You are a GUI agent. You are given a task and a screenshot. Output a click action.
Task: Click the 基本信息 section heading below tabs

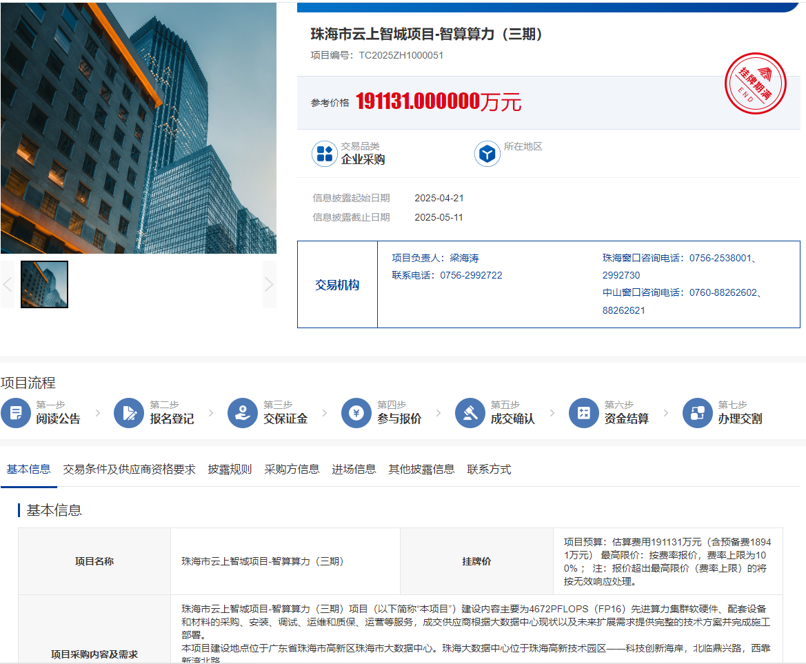[54, 510]
